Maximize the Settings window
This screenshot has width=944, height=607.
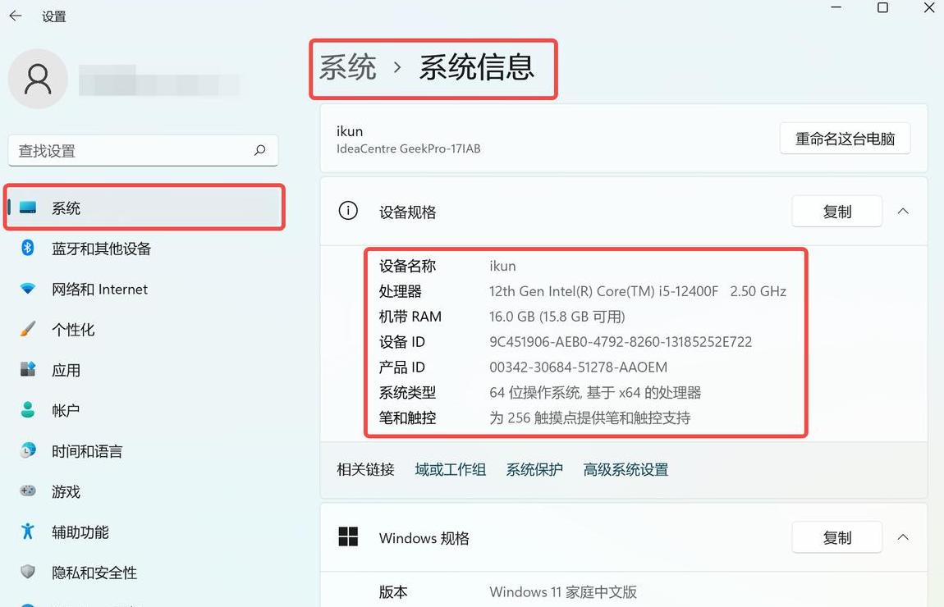coord(882,8)
